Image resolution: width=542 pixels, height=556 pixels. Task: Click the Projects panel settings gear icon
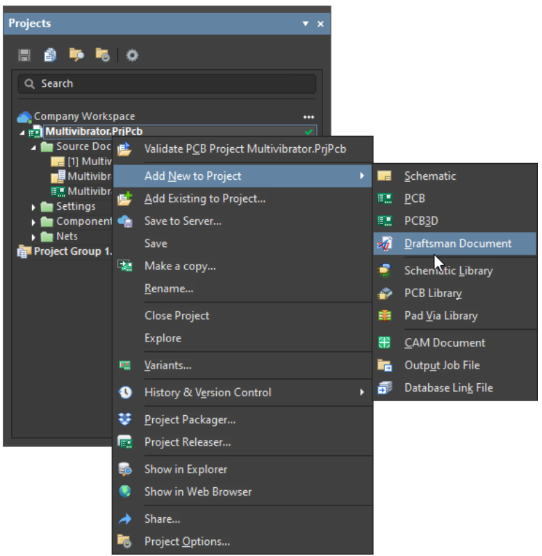coord(132,55)
